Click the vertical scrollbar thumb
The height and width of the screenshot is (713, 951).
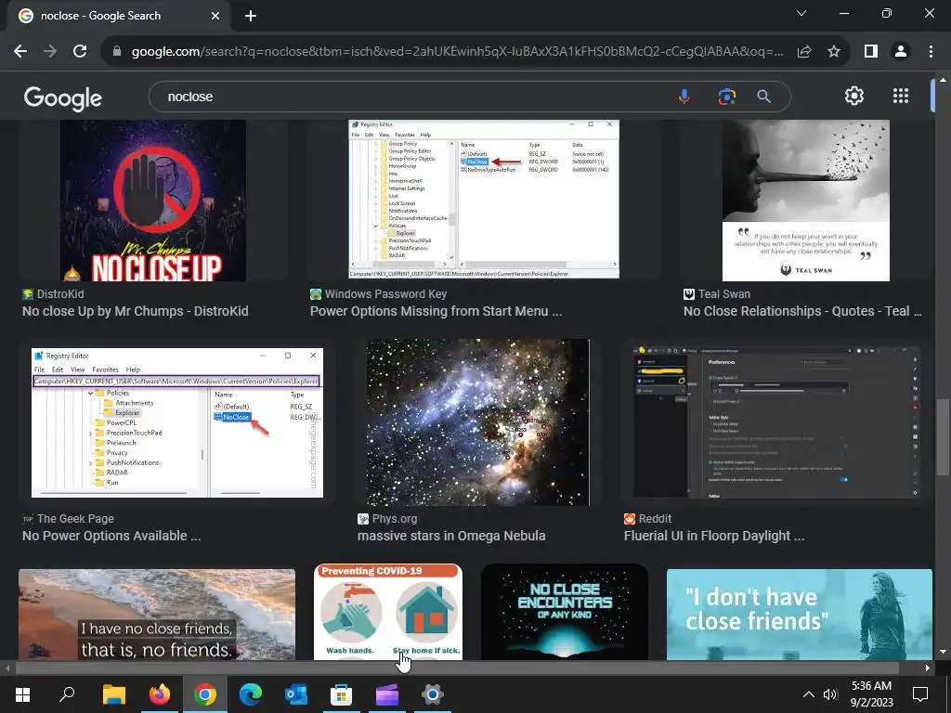tap(943, 436)
